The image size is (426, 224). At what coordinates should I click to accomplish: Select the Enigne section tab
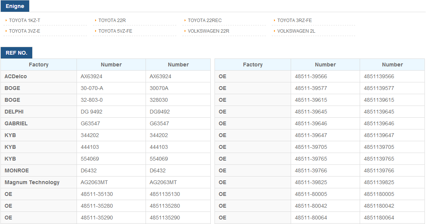[15, 6]
